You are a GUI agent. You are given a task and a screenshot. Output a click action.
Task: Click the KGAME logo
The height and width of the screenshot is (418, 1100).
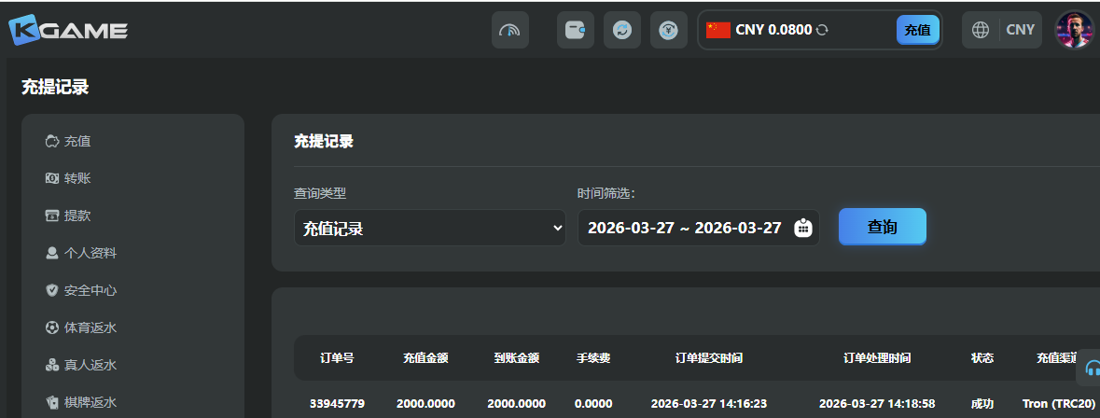(68, 30)
